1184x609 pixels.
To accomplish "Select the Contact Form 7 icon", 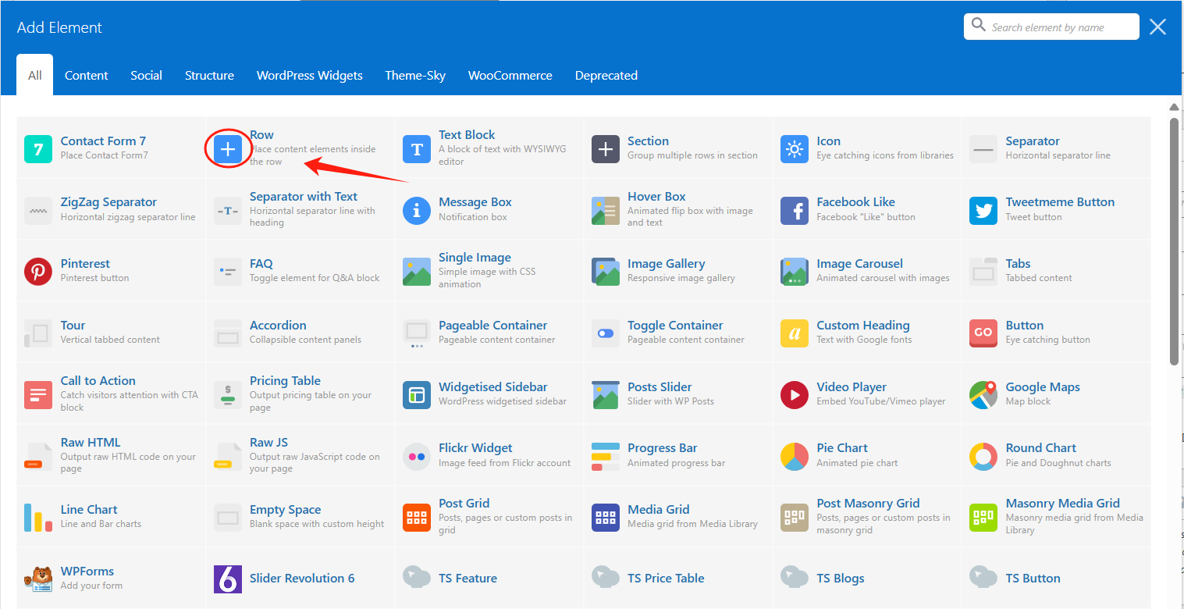I will tap(38, 148).
